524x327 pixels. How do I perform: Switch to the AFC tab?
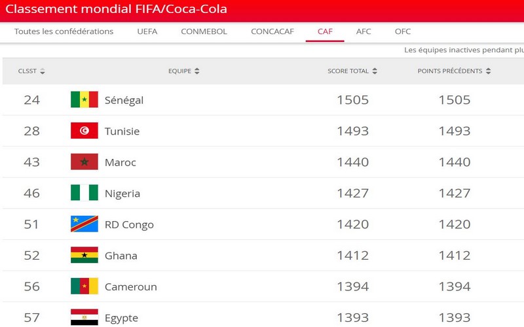(x=364, y=31)
